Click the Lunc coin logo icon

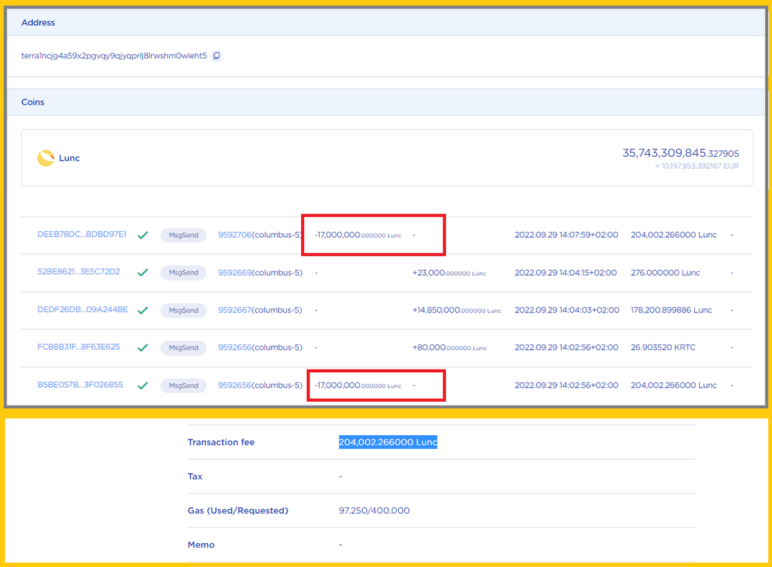point(46,158)
